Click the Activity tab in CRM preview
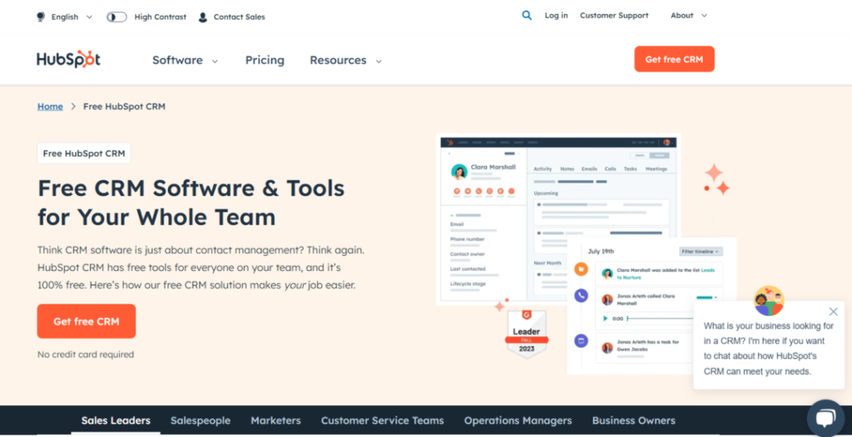Viewport: 852px width, 437px height. click(x=542, y=169)
